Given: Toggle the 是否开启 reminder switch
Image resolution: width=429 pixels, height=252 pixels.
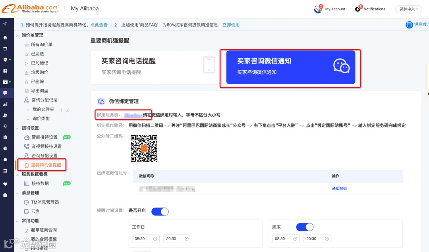Looking at the screenshot, I should click(160, 212).
